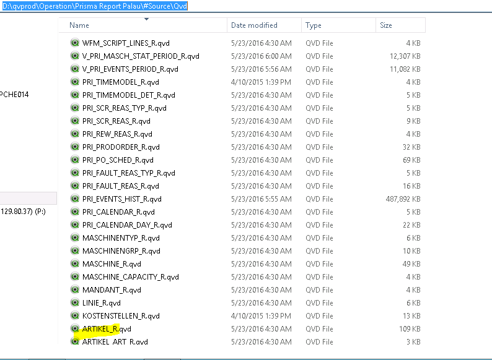Select file name MASCHINENTYP_R.qvd
The width and height of the screenshot is (492, 360).
point(121,238)
